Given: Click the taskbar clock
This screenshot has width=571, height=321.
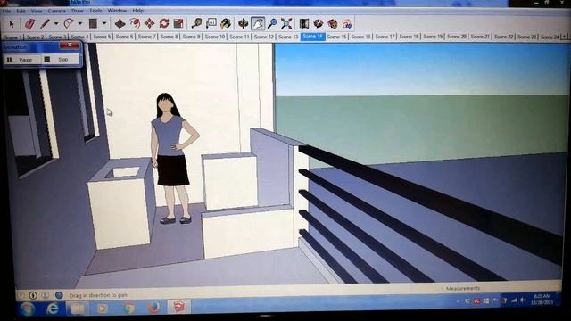Looking at the screenshot, I should point(542,300).
